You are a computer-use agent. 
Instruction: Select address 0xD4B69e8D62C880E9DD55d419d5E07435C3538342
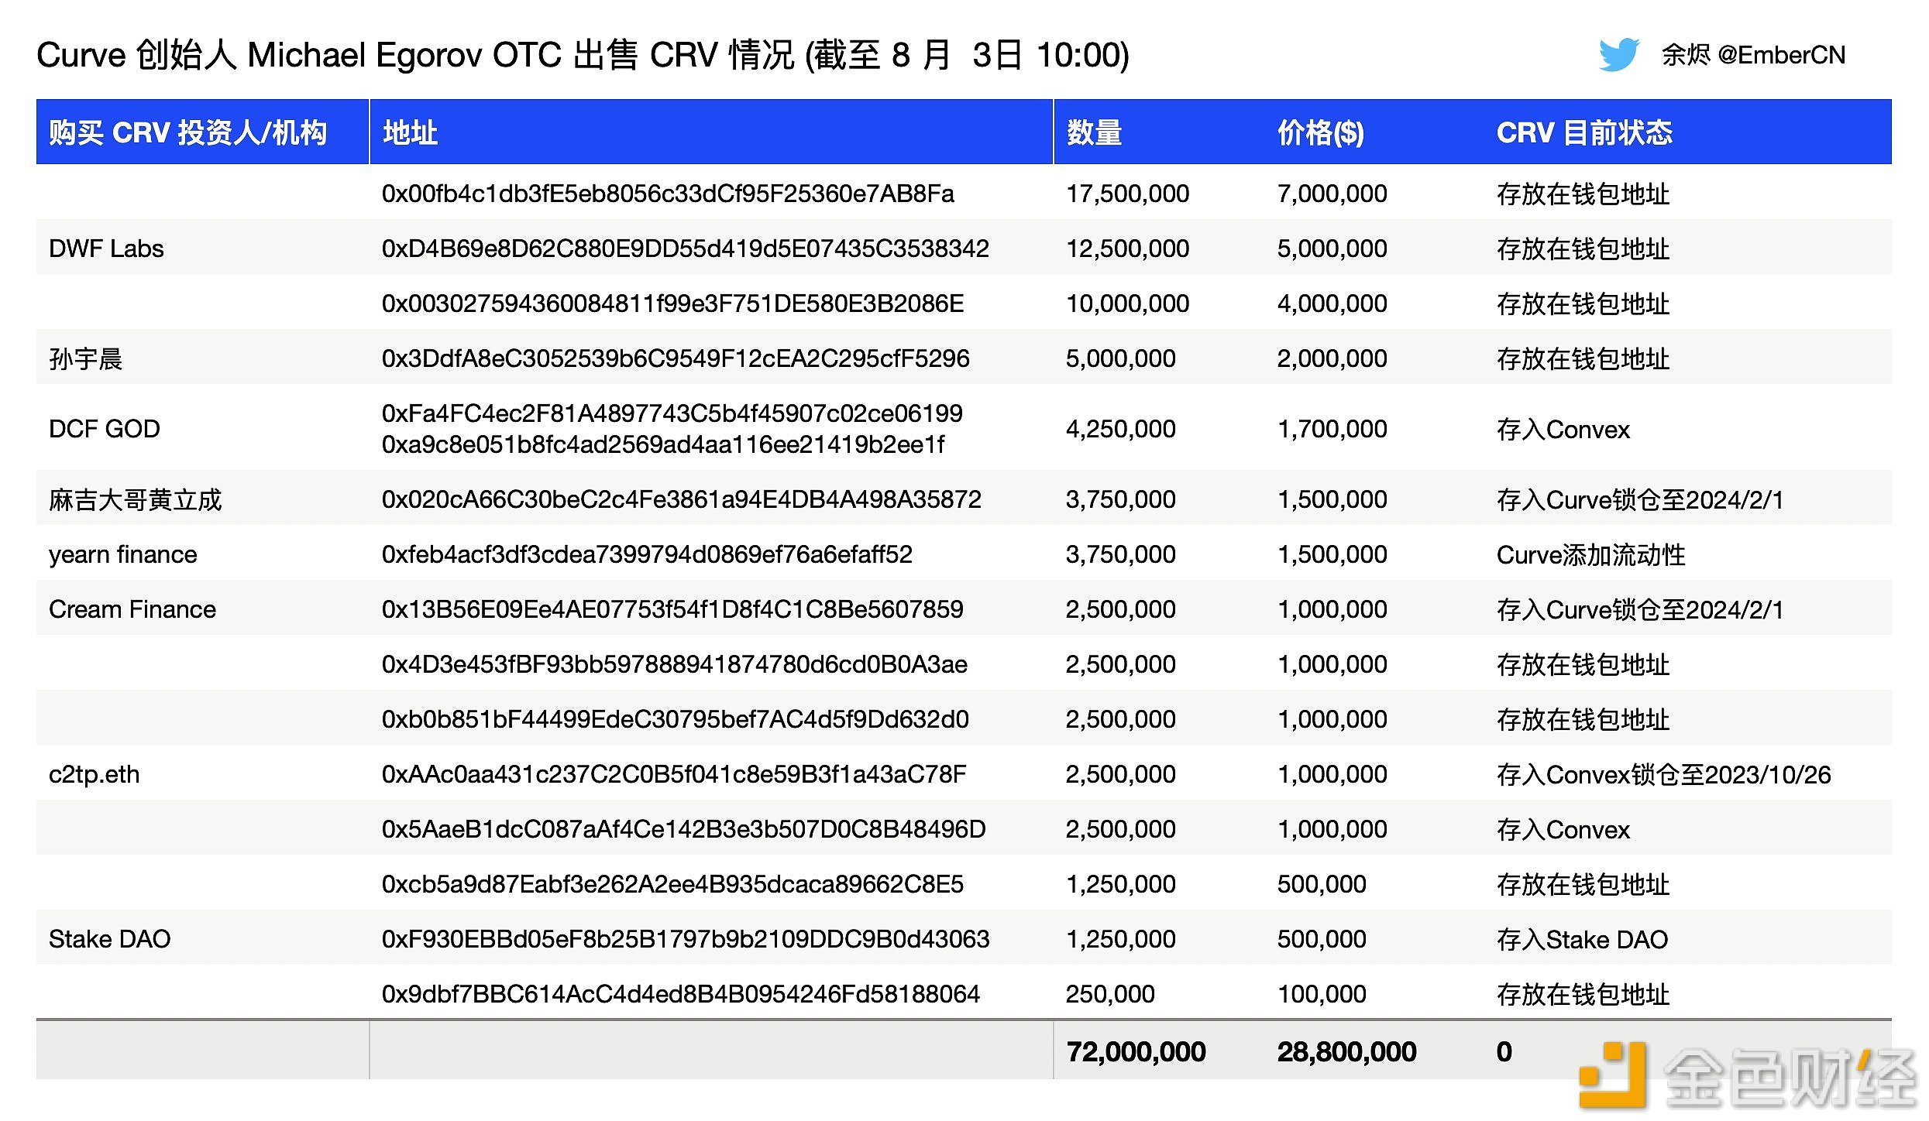686,249
